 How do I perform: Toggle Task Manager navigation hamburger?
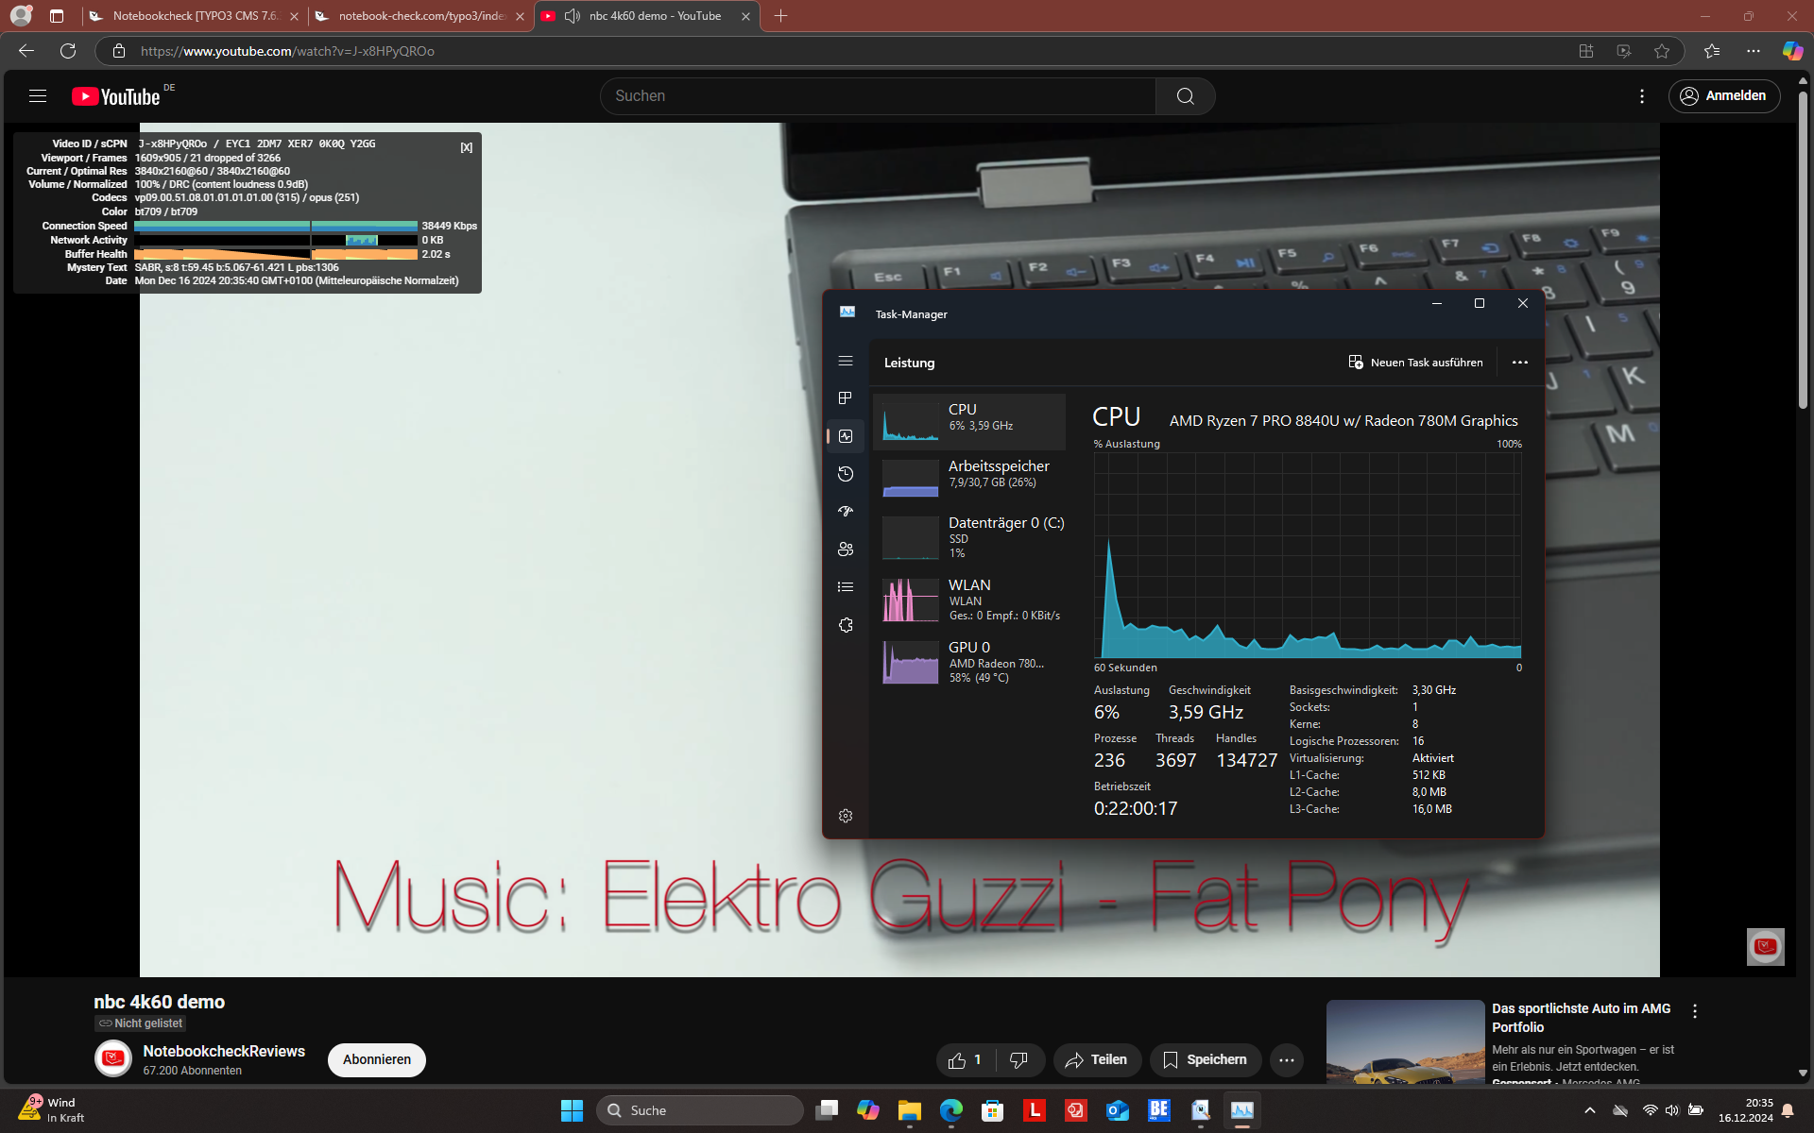click(846, 362)
